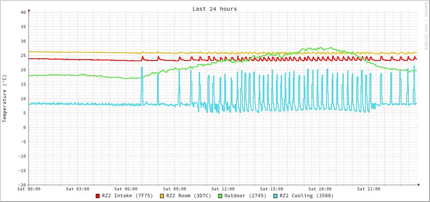Click the red RZ2 Intake legend swatch

pyautogui.click(x=98, y=196)
